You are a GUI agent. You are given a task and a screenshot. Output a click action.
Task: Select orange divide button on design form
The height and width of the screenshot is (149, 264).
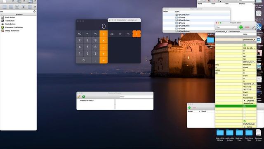(137, 34)
